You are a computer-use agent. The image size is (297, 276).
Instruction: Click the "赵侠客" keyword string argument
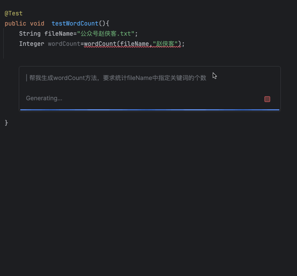point(165,44)
